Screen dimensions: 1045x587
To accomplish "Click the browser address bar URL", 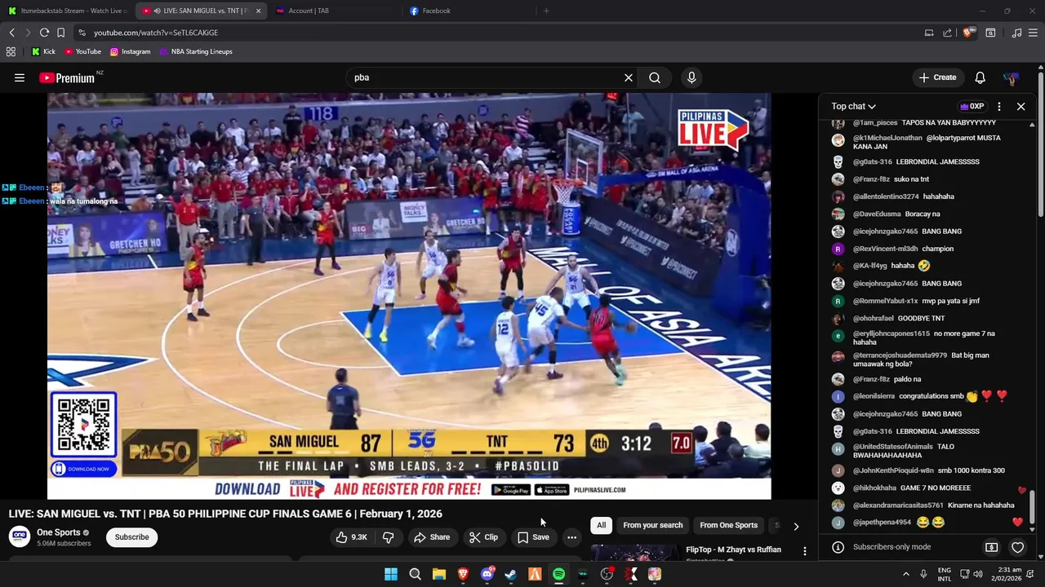I will pos(155,33).
